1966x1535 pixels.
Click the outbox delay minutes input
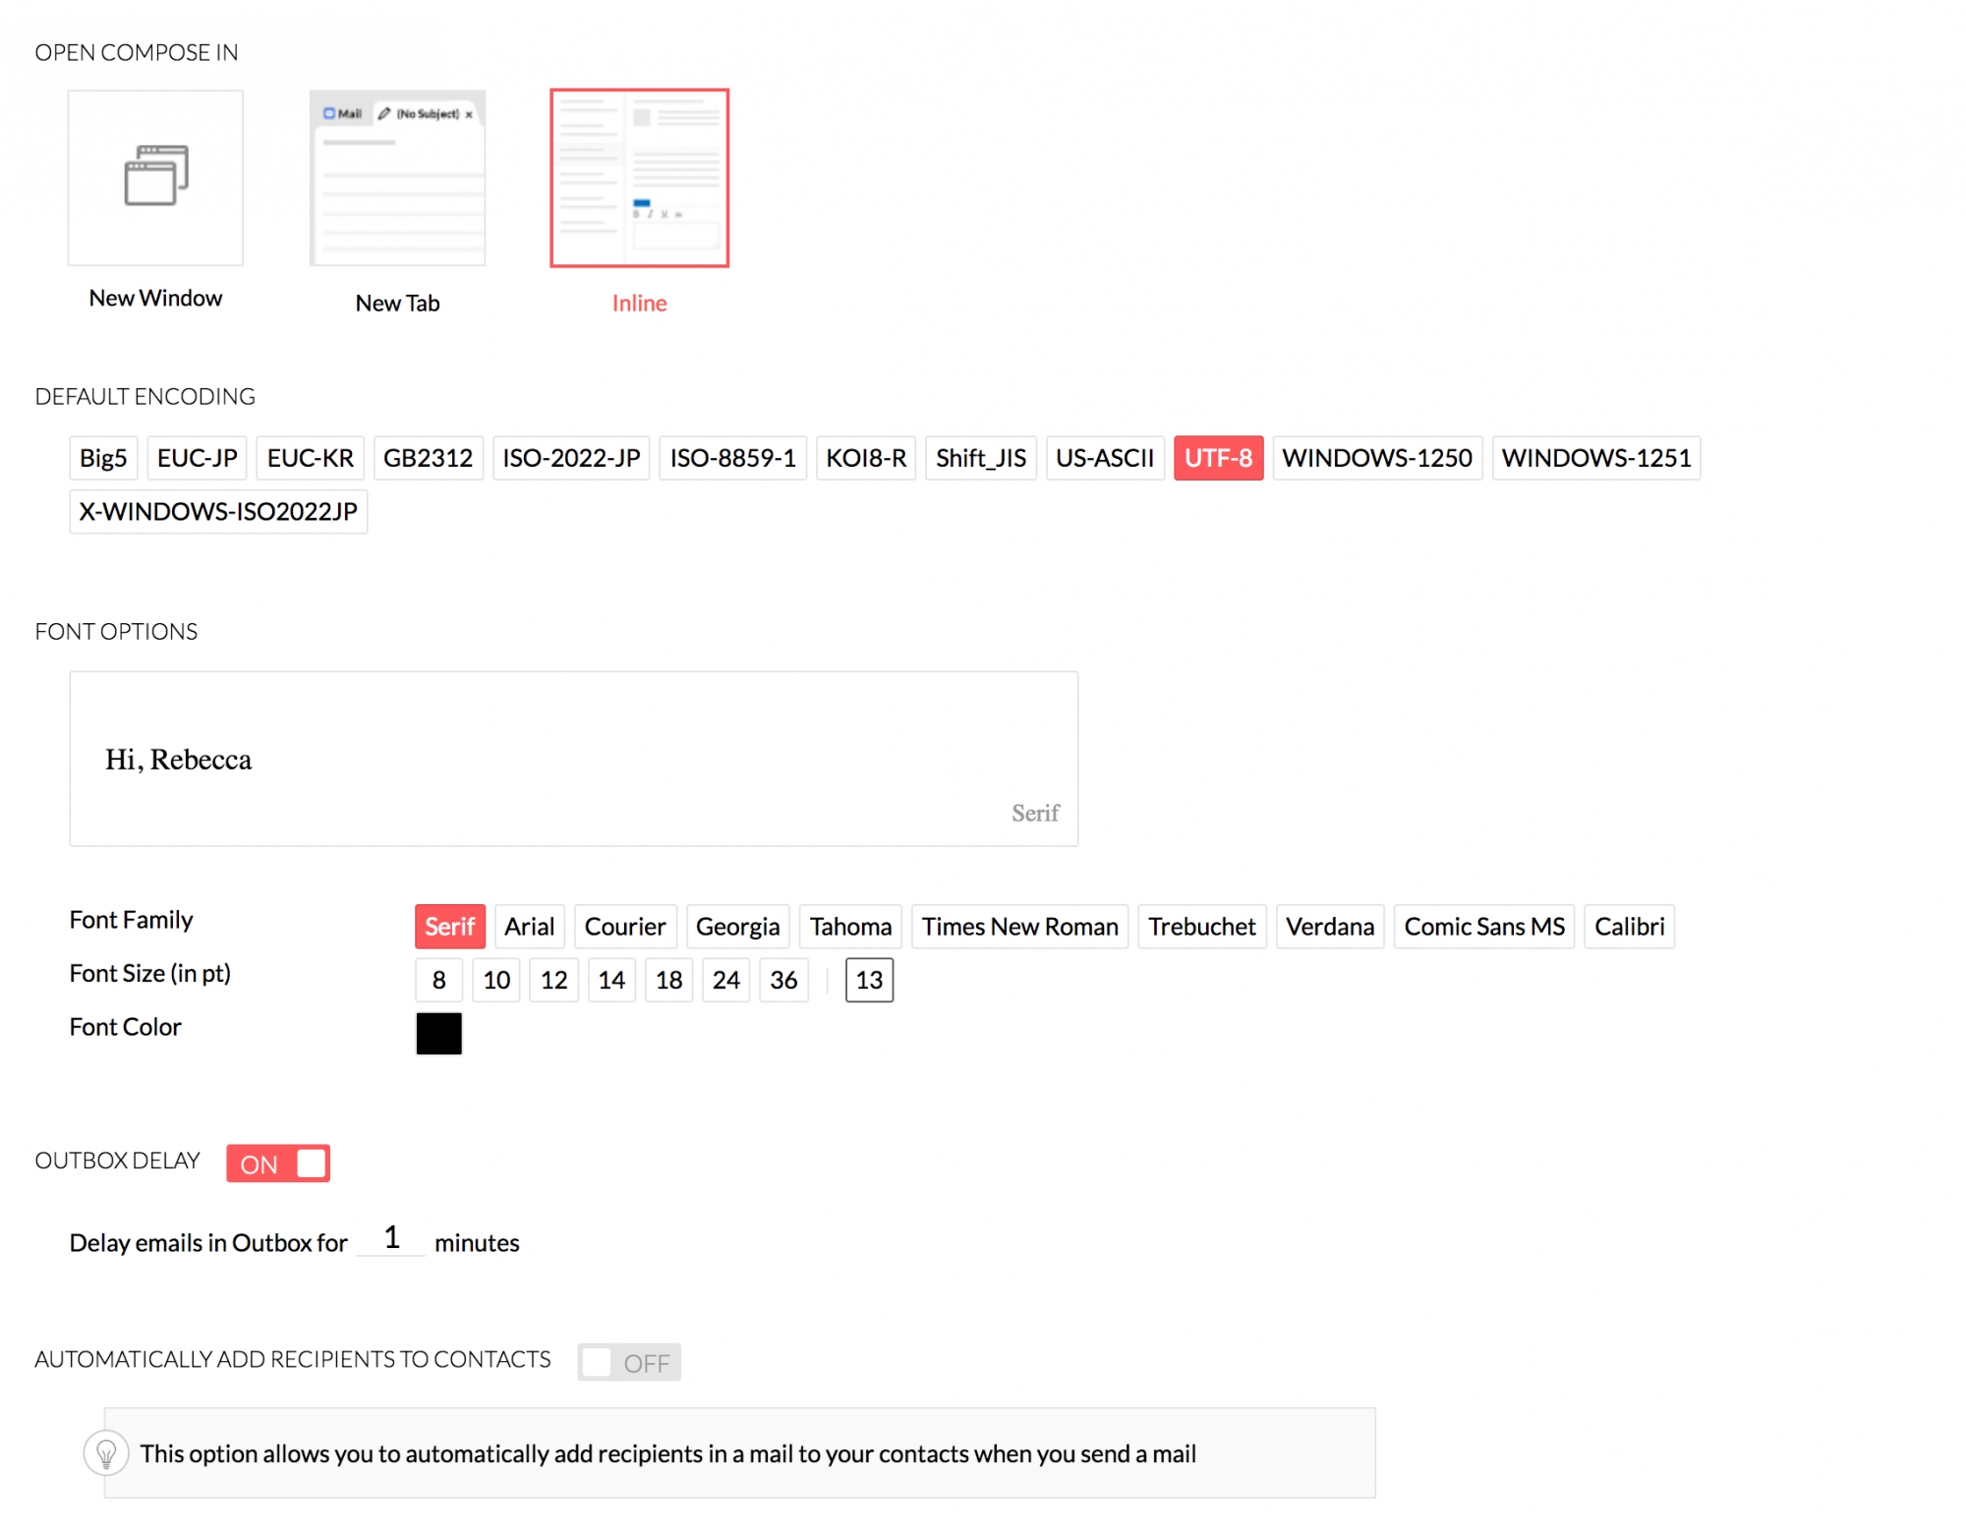(x=391, y=1238)
